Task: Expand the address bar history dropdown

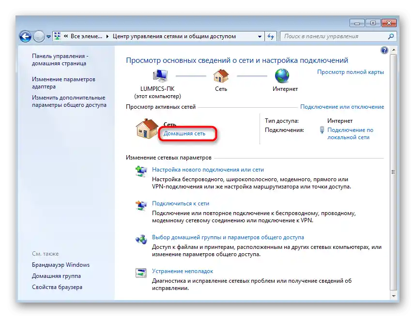Action: point(260,36)
